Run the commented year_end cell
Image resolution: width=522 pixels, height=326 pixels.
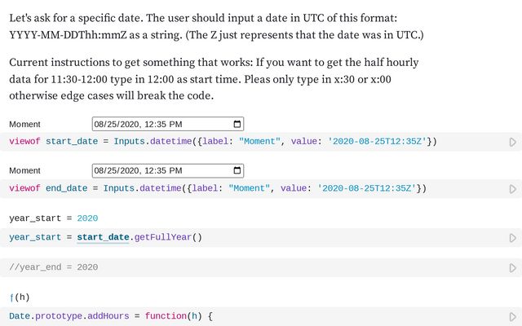click(513, 268)
